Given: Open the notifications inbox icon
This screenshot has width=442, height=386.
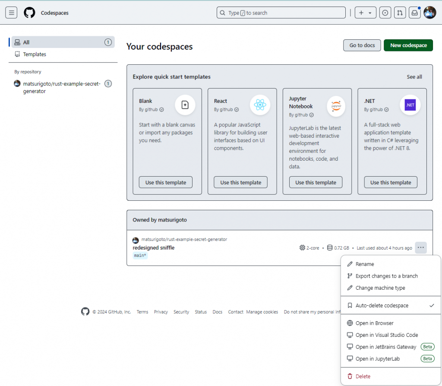Looking at the screenshot, I should [415, 13].
